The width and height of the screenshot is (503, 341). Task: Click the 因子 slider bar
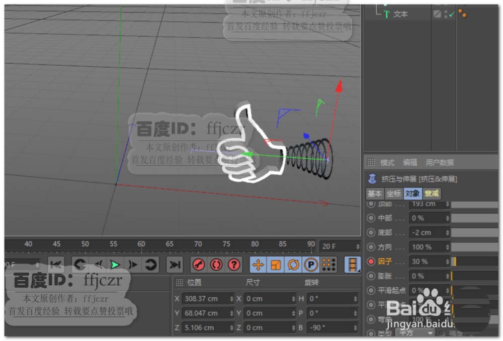click(474, 261)
